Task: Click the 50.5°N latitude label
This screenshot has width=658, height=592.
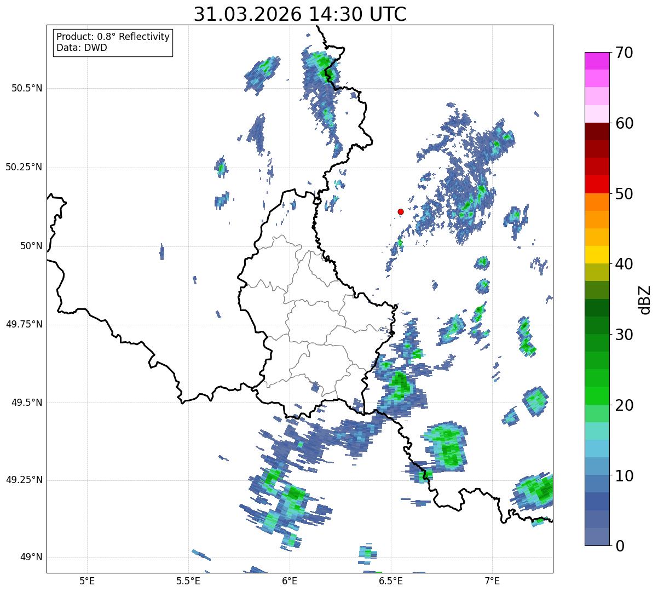Action: [x=27, y=88]
